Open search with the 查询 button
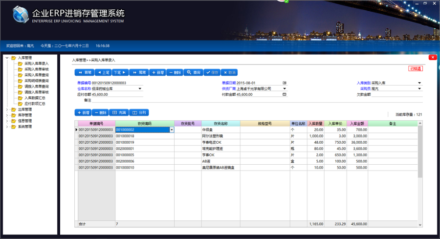Image resolution: width=440 pixels, height=239 pixels. [193, 72]
